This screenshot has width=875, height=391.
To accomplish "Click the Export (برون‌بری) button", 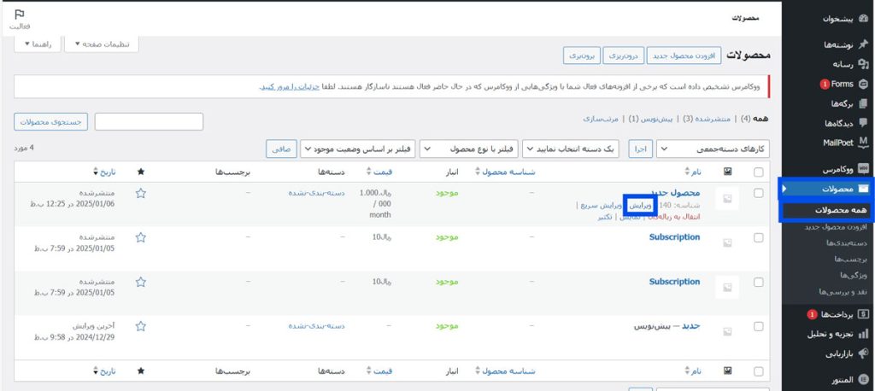I will (581, 55).
